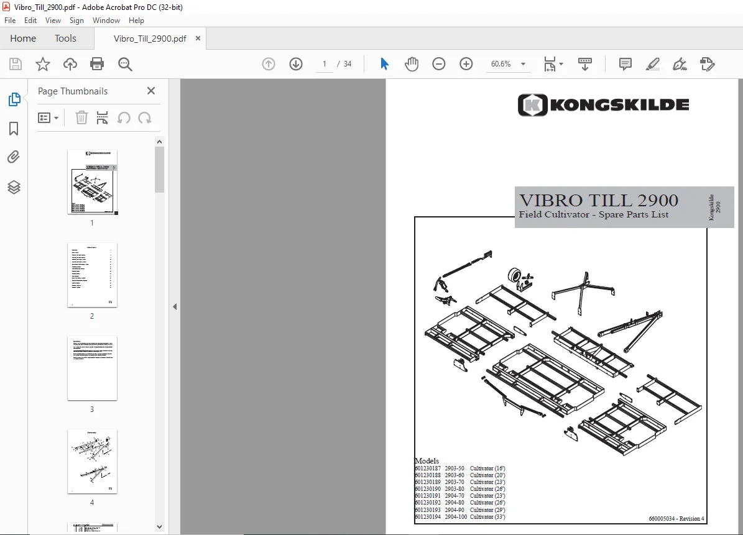
Task: Click the upload to cloud icon
Action: point(70,64)
